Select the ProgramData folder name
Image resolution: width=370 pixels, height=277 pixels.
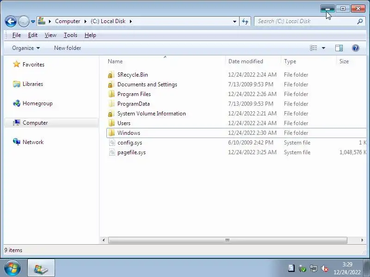(x=134, y=104)
